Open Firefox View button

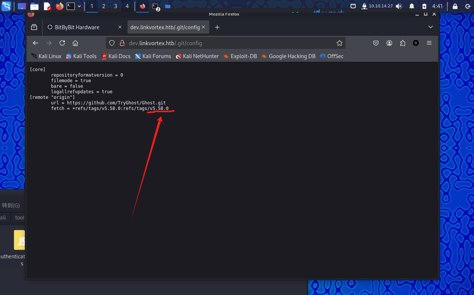pyautogui.click(x=34, y=27)
